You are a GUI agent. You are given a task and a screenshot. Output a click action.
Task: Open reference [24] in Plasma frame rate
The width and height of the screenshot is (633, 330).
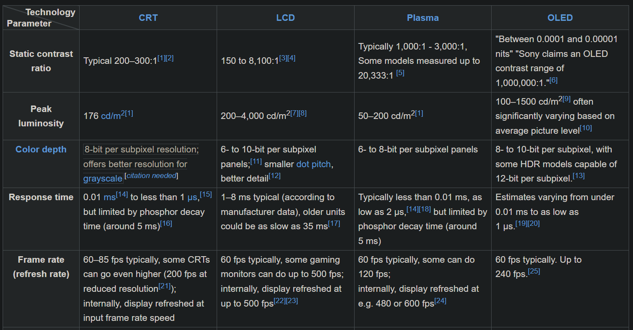[440, 301]
